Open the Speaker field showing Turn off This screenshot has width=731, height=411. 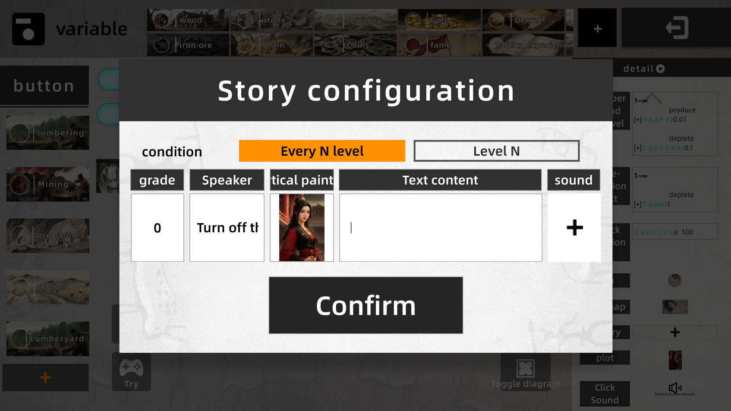pyautogui.click(x=227, y=228)
